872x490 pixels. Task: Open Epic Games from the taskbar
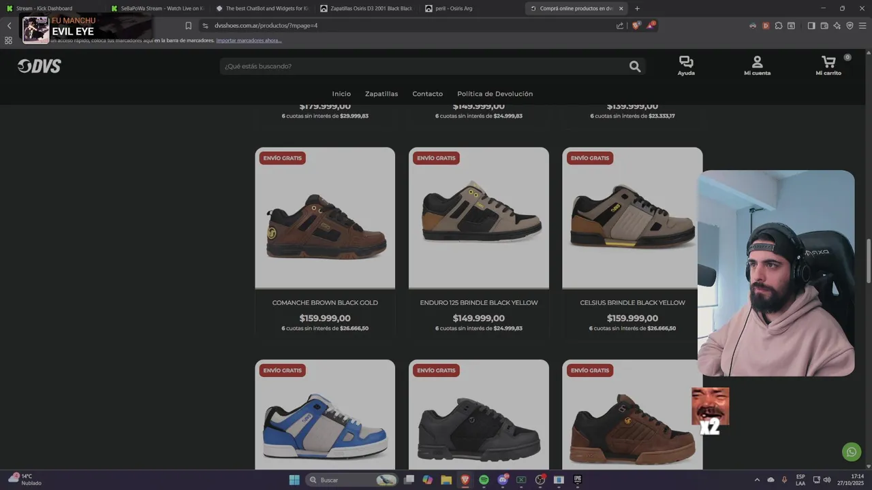(577, 480)
